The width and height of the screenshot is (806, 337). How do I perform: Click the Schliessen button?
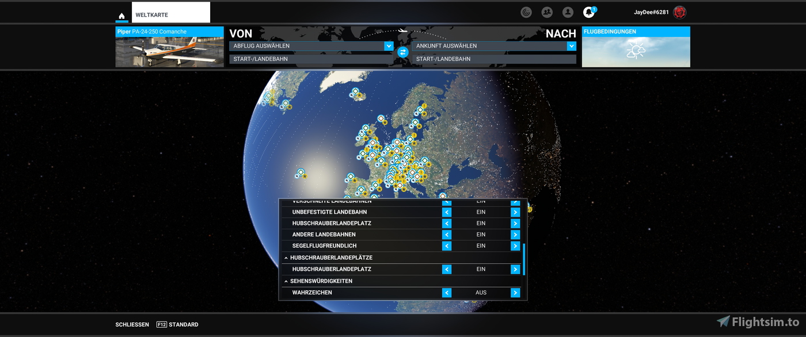132,324
